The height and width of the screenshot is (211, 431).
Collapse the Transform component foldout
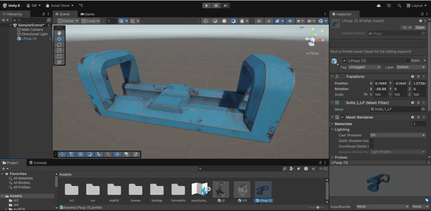click(332, 77)
